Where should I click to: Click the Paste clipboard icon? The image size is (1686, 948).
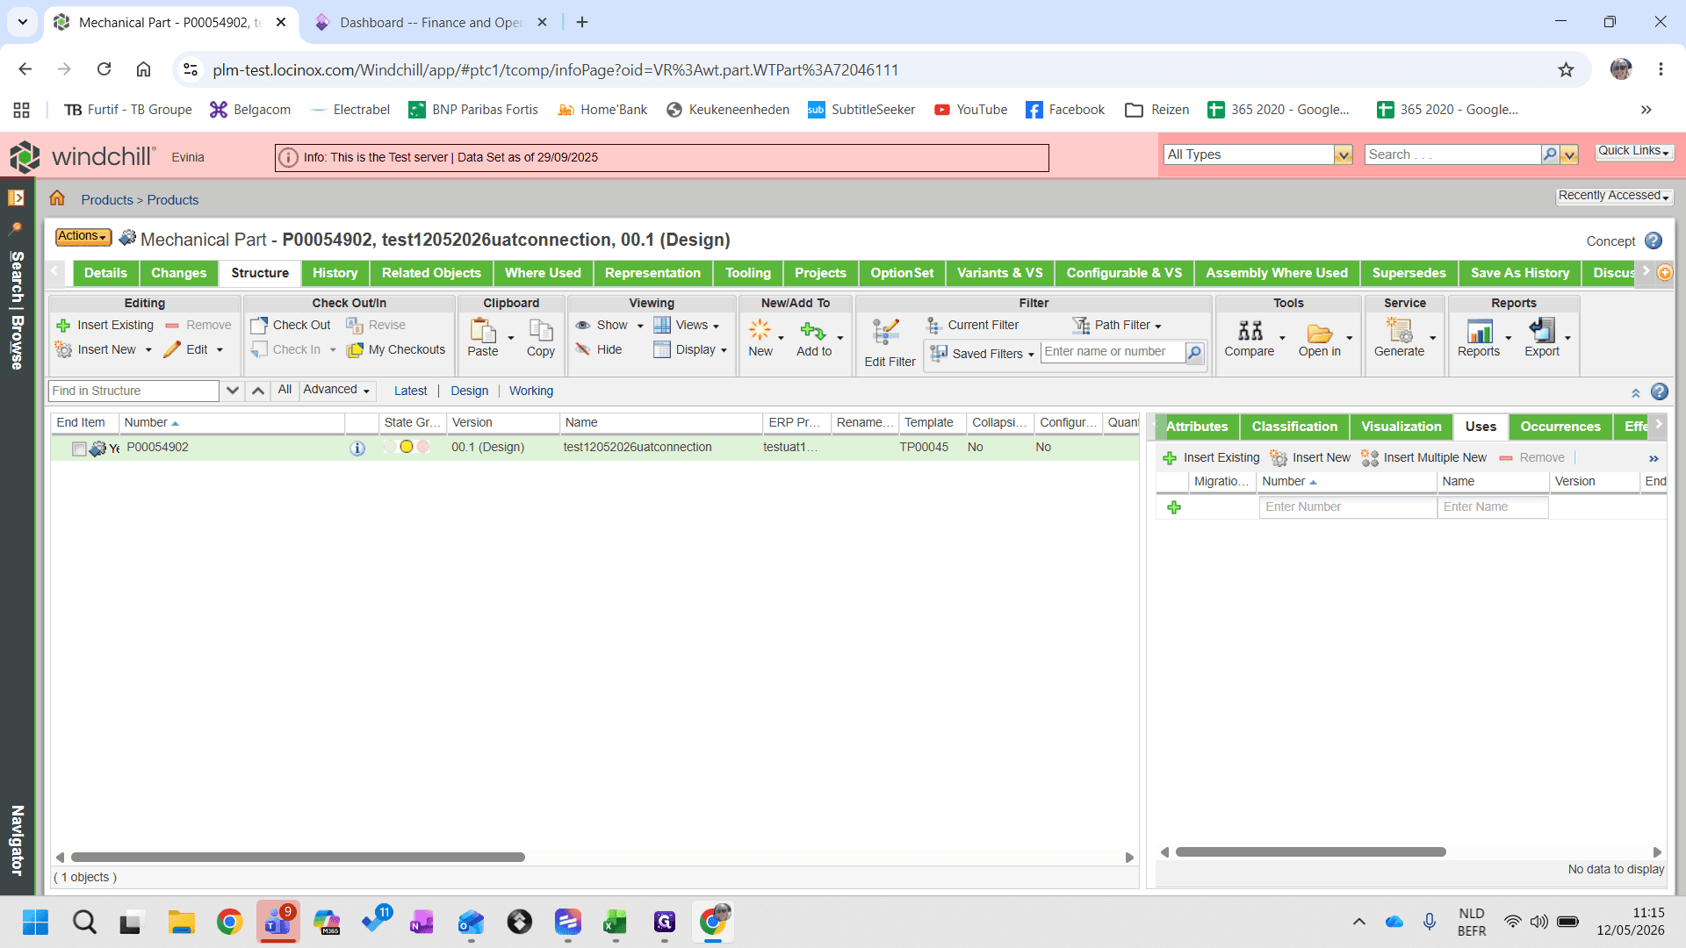tap(483, 330)
